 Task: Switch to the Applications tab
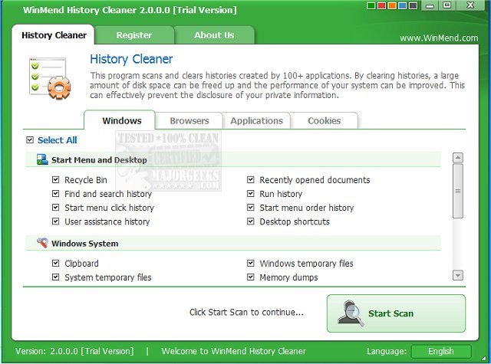click(256, 121)
